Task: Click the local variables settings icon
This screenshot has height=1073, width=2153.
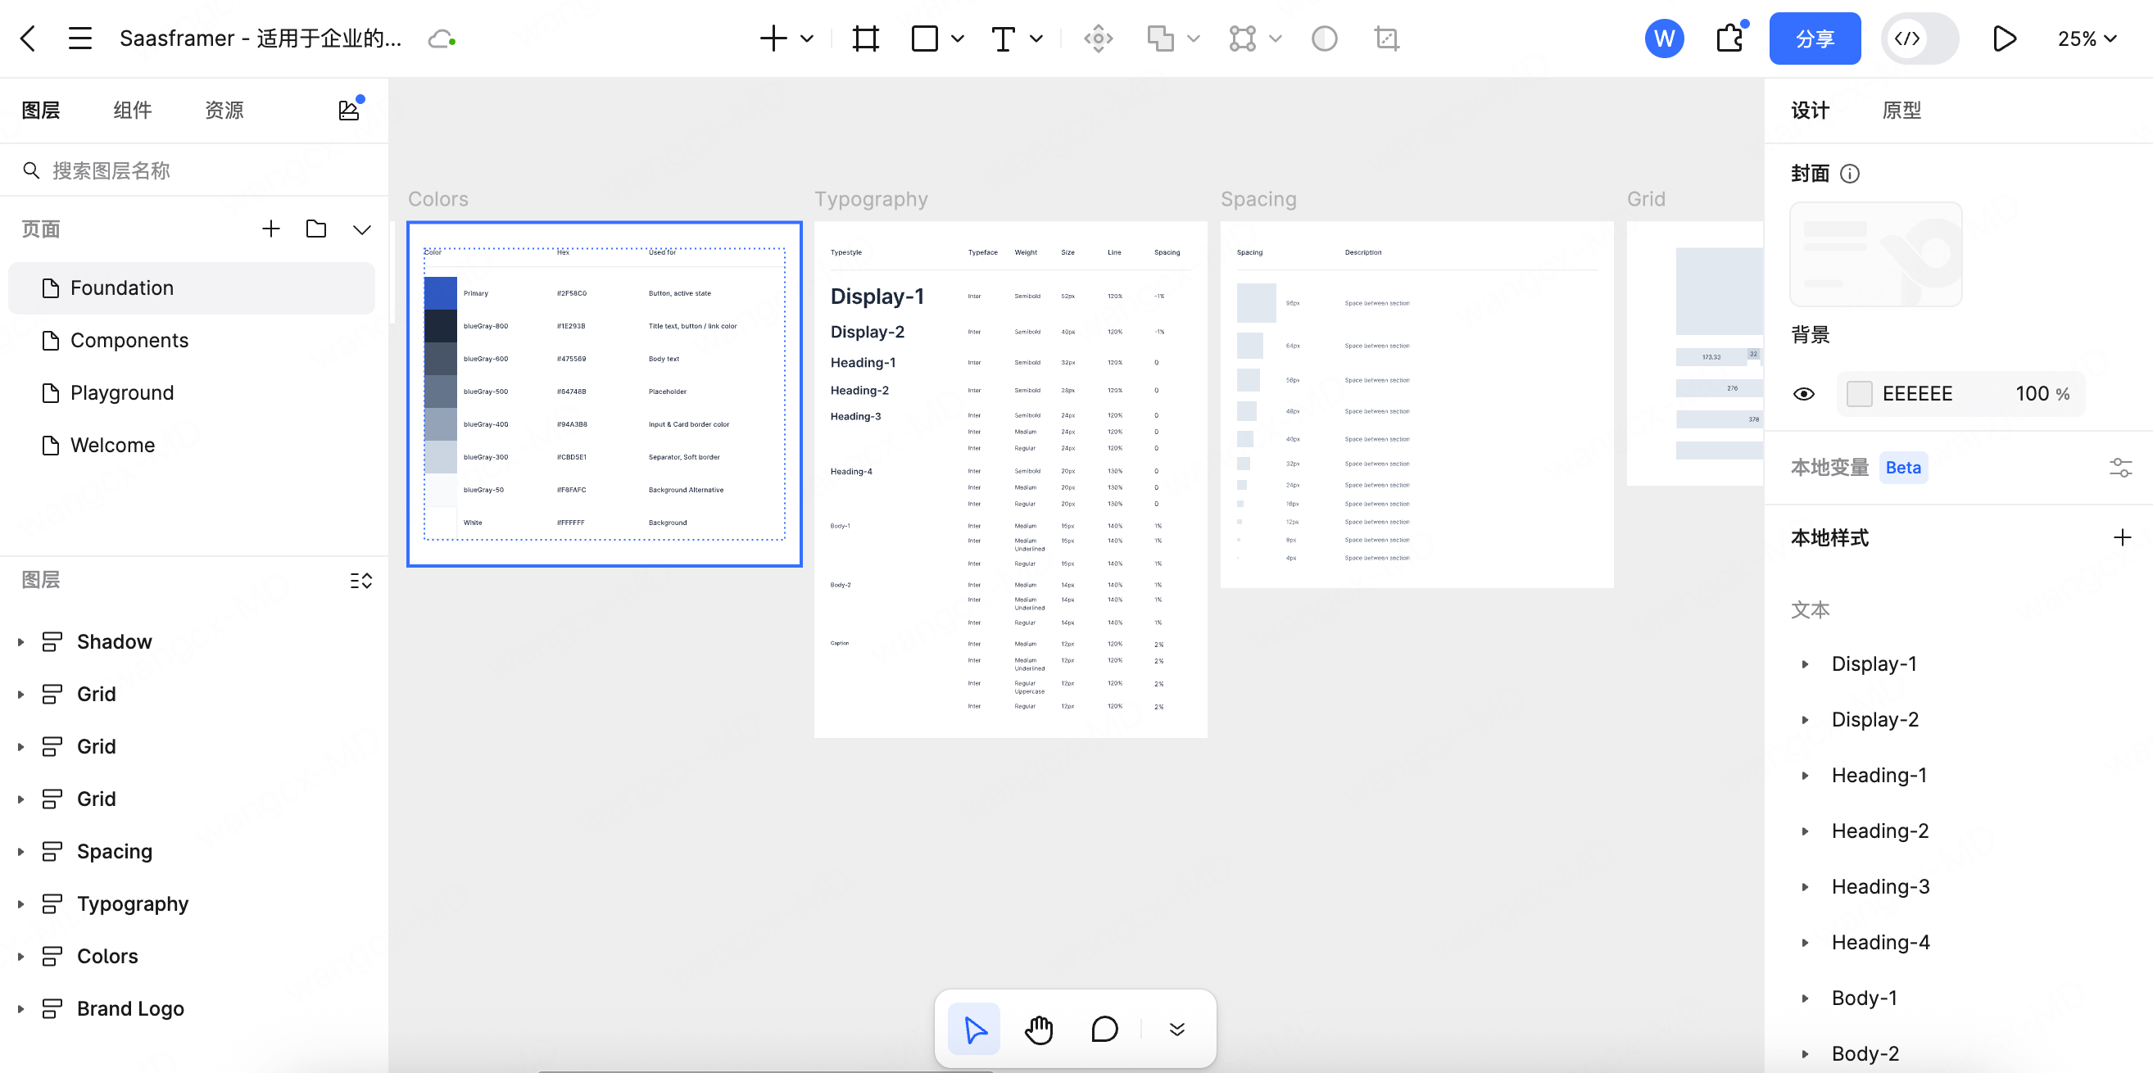Action: (x=2120, y=467)
